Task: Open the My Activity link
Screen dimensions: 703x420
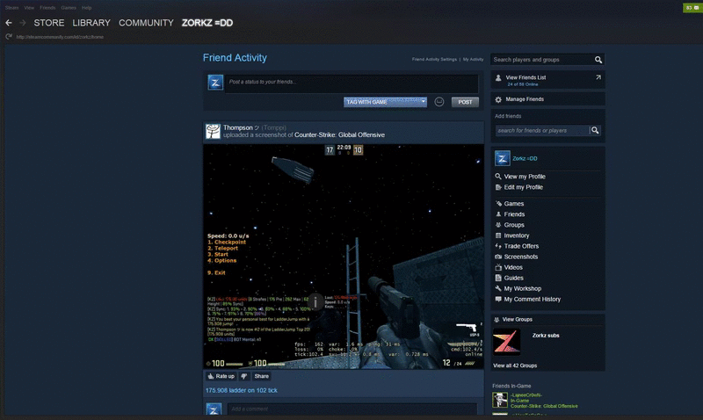Action: 473,59
